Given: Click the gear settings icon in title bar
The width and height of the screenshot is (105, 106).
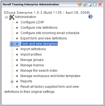Looking at the screenshot, I should click(x=85, y=4).
